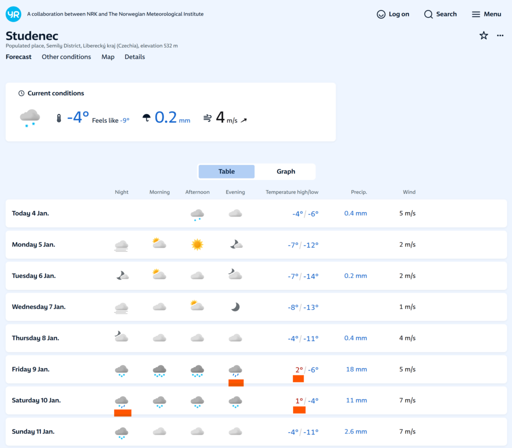Click the sun icon for Monday afternoon
Image resolution: width=512 pixels, height=448 pixels.
[197, 244]
